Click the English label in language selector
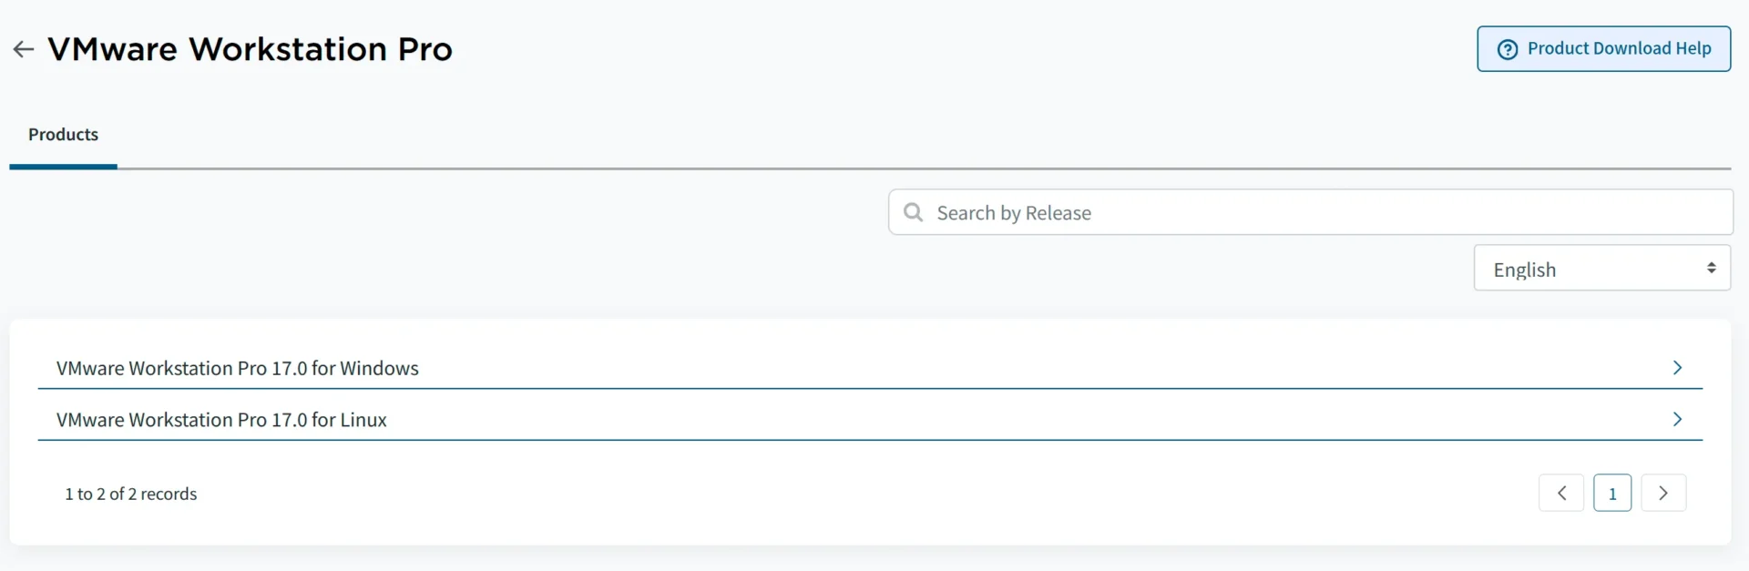 point(1525,270)
